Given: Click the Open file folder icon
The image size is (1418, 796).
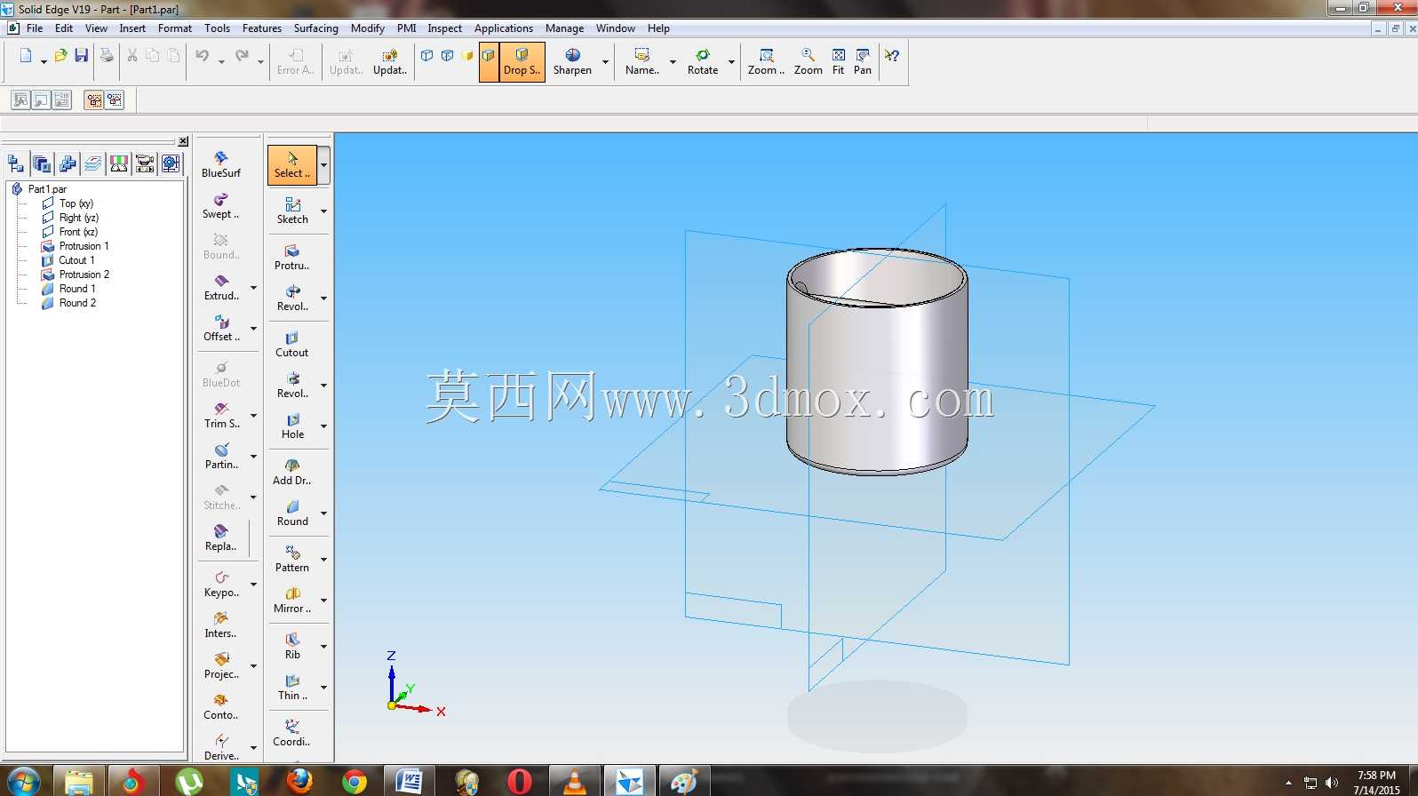Looking at the screenshot, I should [x=60, y=56].
